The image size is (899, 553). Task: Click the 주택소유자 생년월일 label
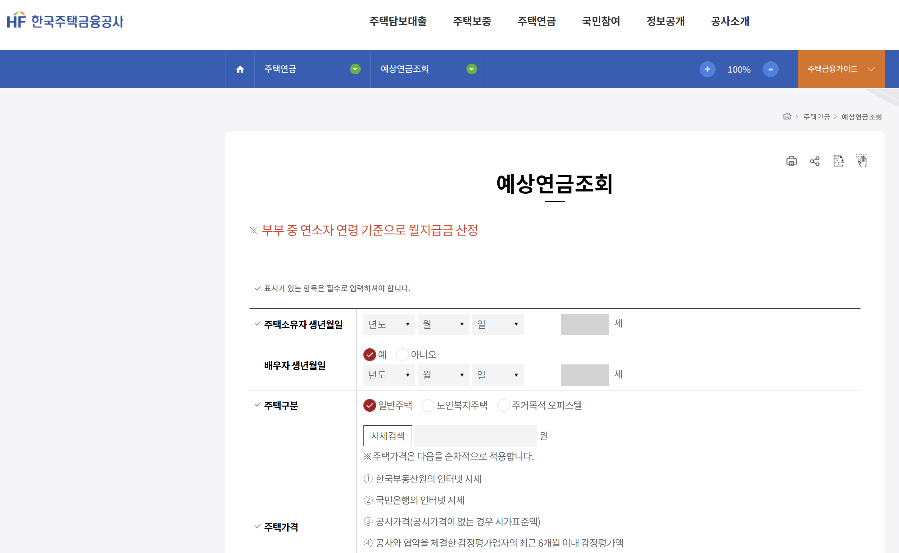pyautogui.click(x=303, y=324)
